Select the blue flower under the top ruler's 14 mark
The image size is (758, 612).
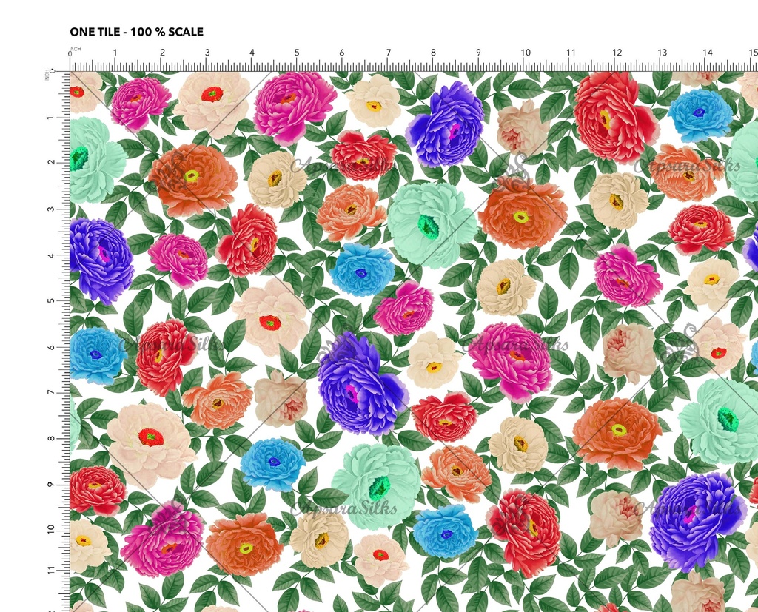700,114
